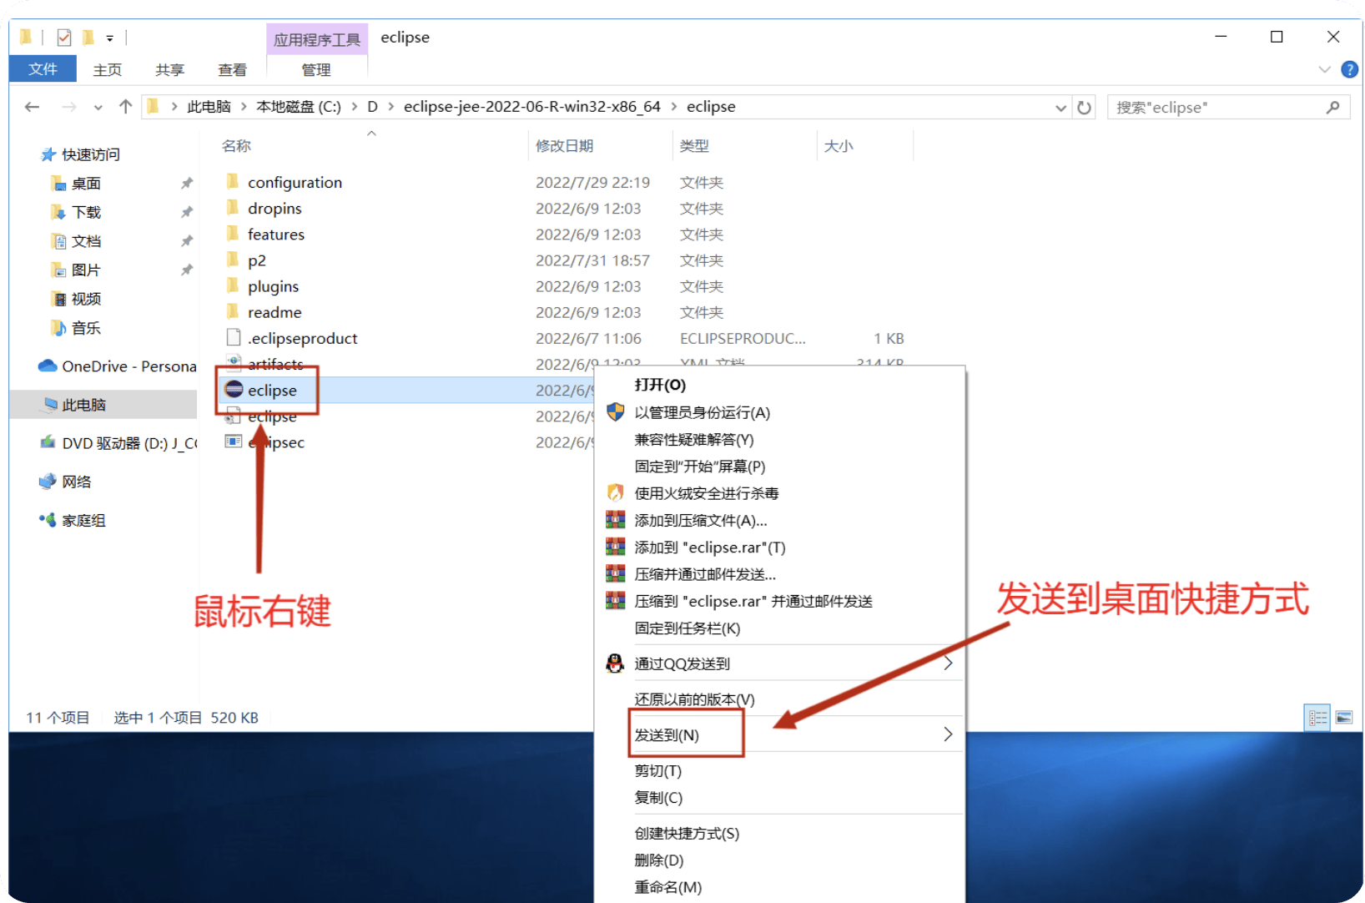Screen dimensions: 1365x903
Task: Expand the 发送到 submenu arrow
Action: point(948,734)
